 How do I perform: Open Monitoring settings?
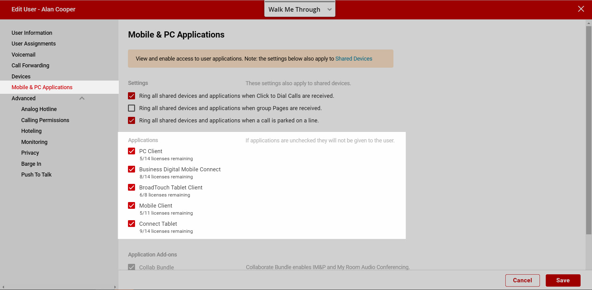pyautogui.click(x=34, y=142)
